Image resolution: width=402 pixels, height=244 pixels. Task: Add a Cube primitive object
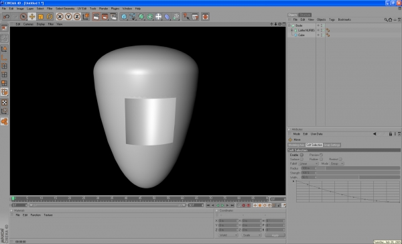124,17
